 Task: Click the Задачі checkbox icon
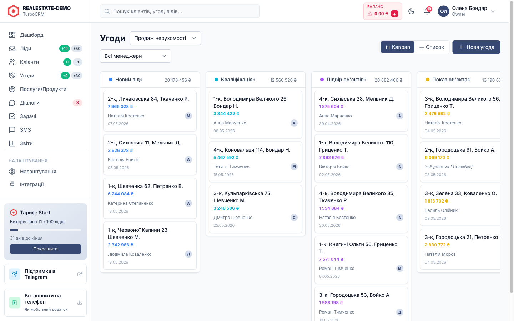click(x=12, y=116)
